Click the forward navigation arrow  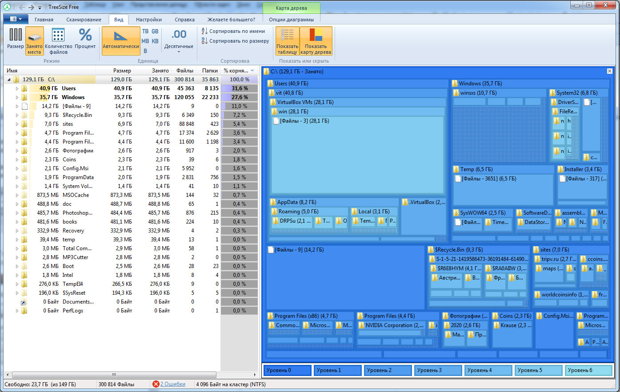point(31,7)
